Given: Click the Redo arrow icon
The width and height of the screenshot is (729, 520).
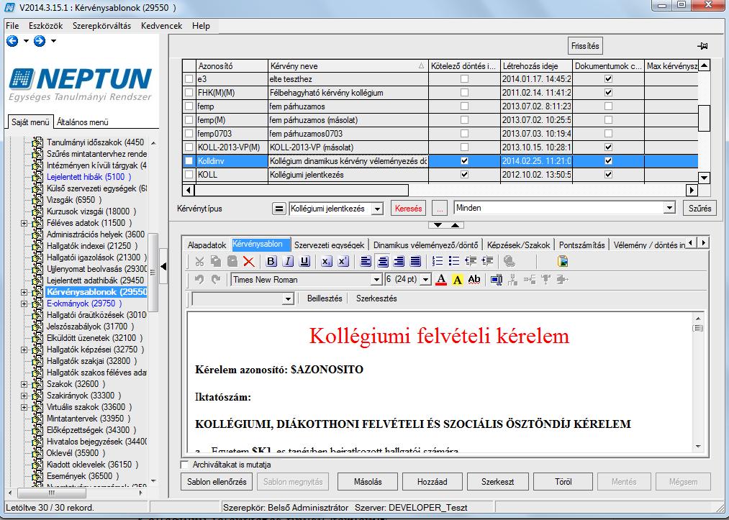Looking at the screenshot, I should tap(216, 279).
